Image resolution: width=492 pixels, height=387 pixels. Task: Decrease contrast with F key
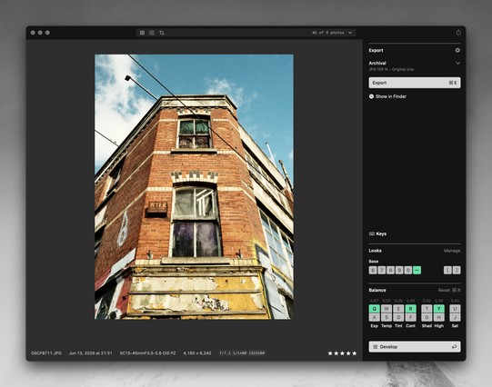[x=410, y=317]
